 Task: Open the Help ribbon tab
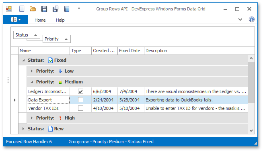[60, 20]
